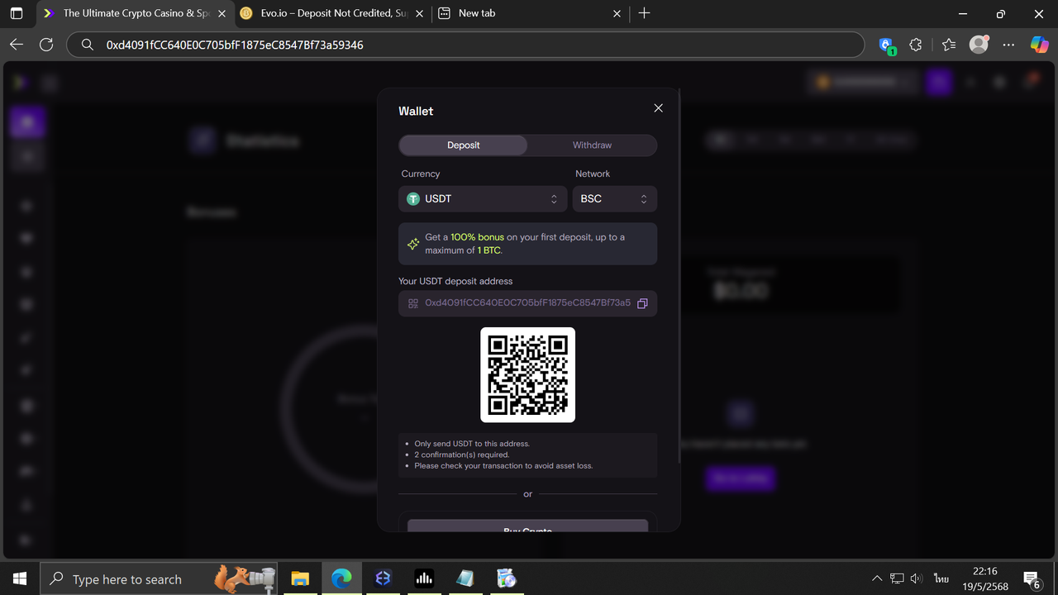The image size is (1058, 595).
Task: Open the volume tray icon
Action: [917, 578]
